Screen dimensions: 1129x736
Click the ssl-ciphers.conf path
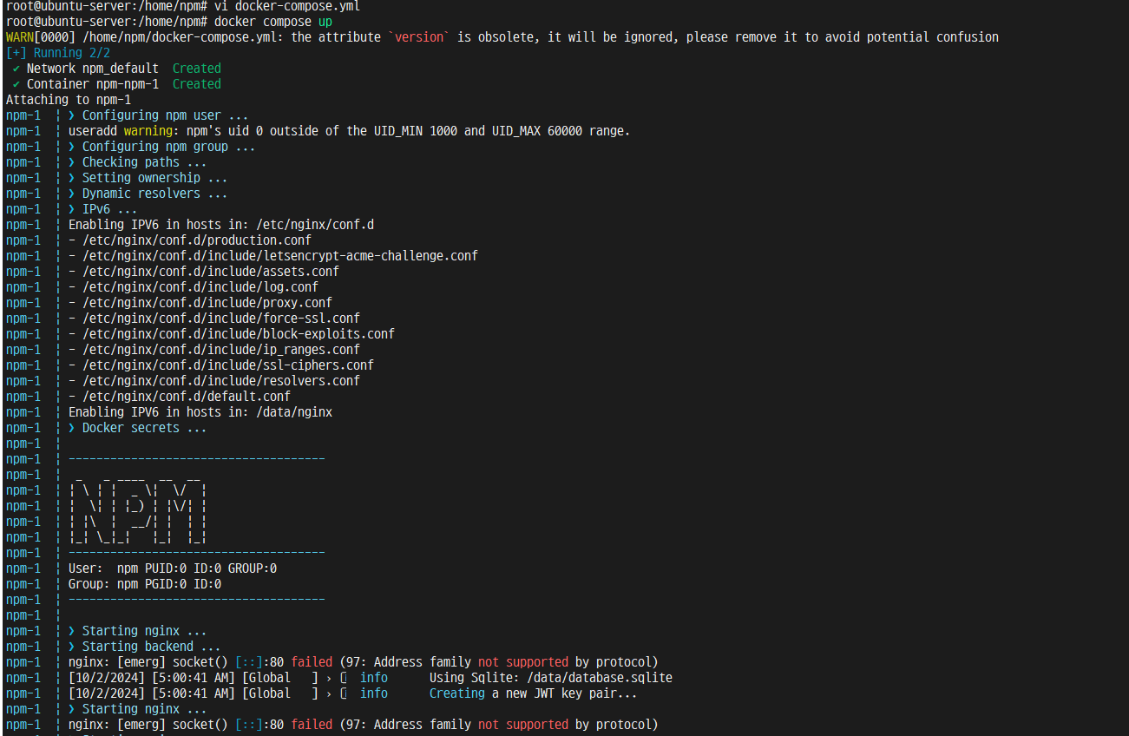pos(228,365)
